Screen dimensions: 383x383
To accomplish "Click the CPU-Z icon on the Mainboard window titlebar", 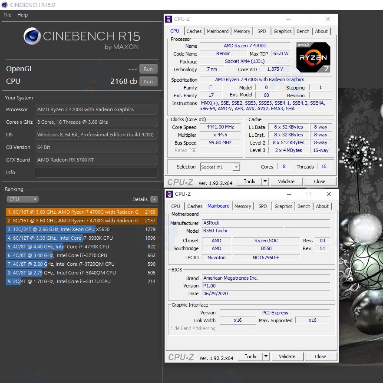I will tap(168, 194).
